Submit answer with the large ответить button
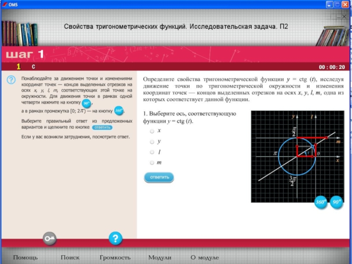This screenshot has height=264, width=352. coord(159,177)
